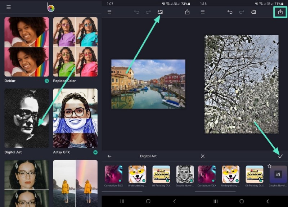The width and height of the screenshot is (288, 207).
Task: Open the Deblur effect thumbnail
Action: point(27,47)
